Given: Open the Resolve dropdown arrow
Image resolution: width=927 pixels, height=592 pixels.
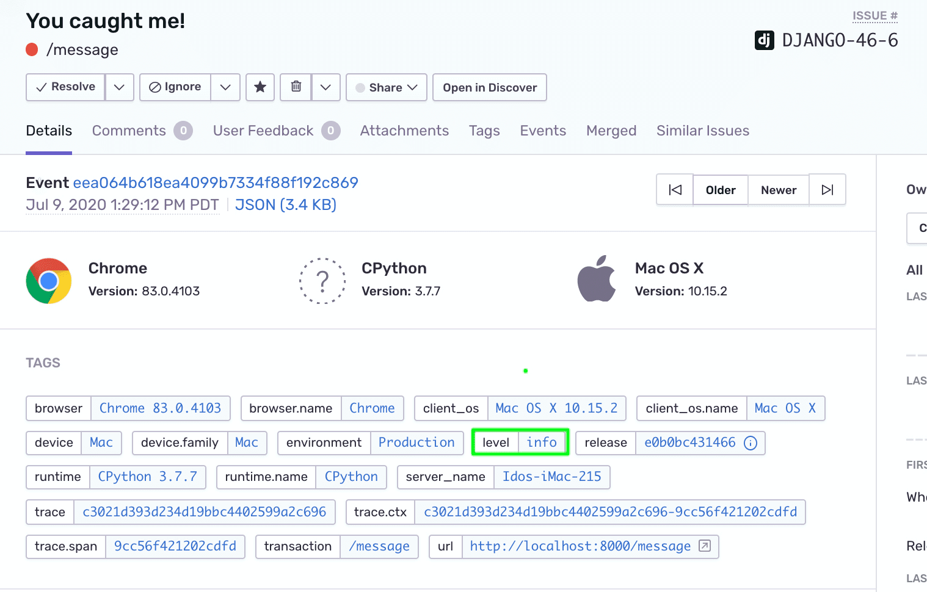Looking at the screenshot, I should tap(120, 87).
